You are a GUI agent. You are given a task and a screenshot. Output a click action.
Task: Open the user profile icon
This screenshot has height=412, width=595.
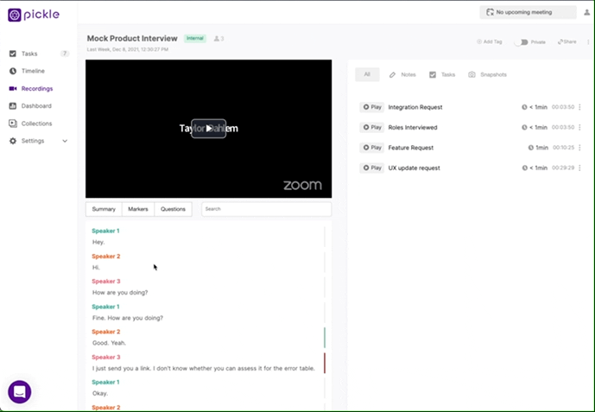586,12
